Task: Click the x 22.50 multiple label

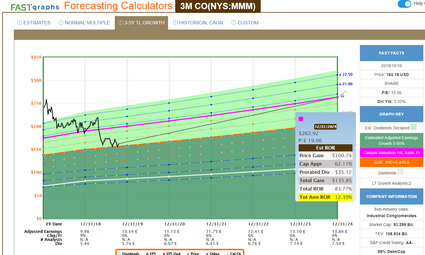Action: tap(346, 75)
